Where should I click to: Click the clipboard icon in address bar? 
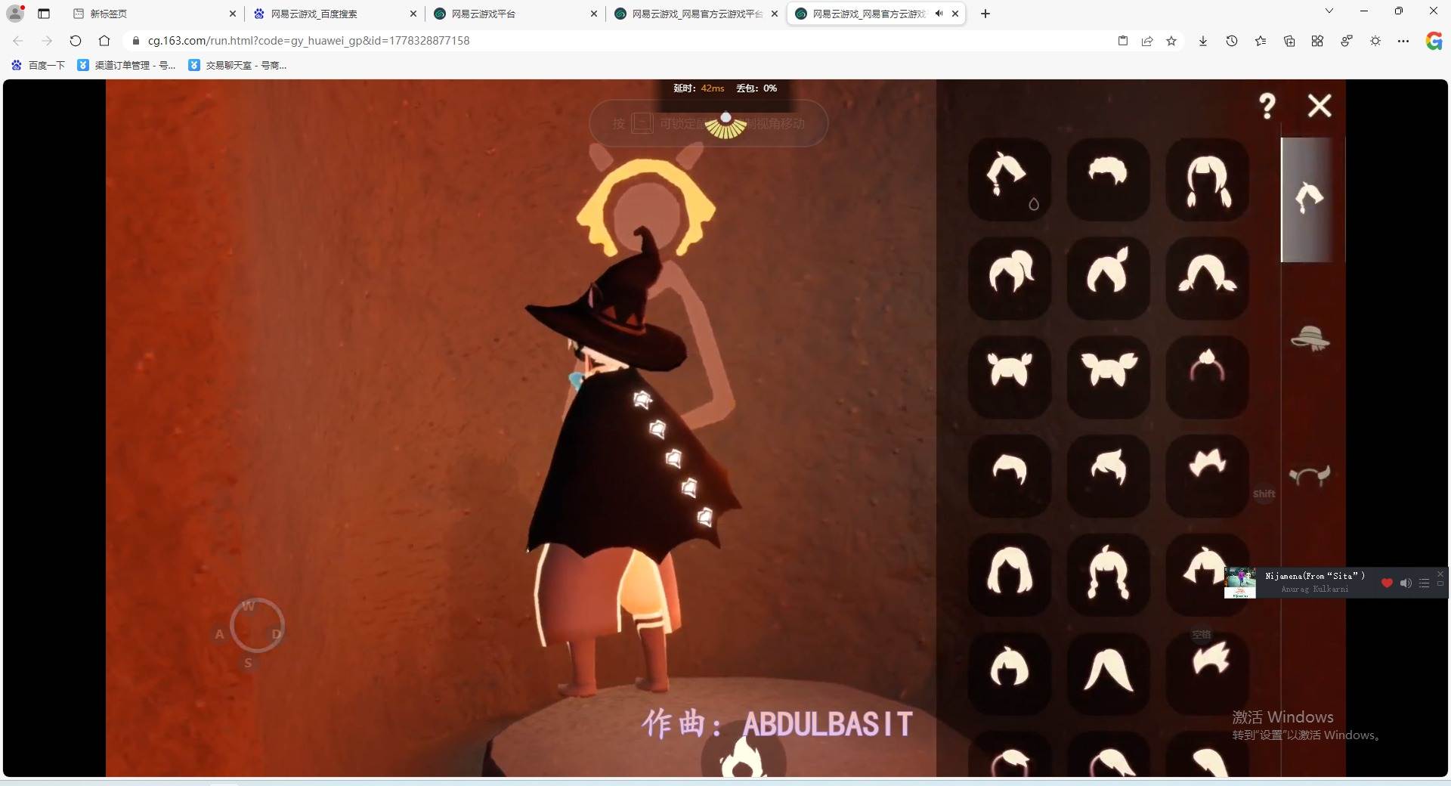point(1123,41)
